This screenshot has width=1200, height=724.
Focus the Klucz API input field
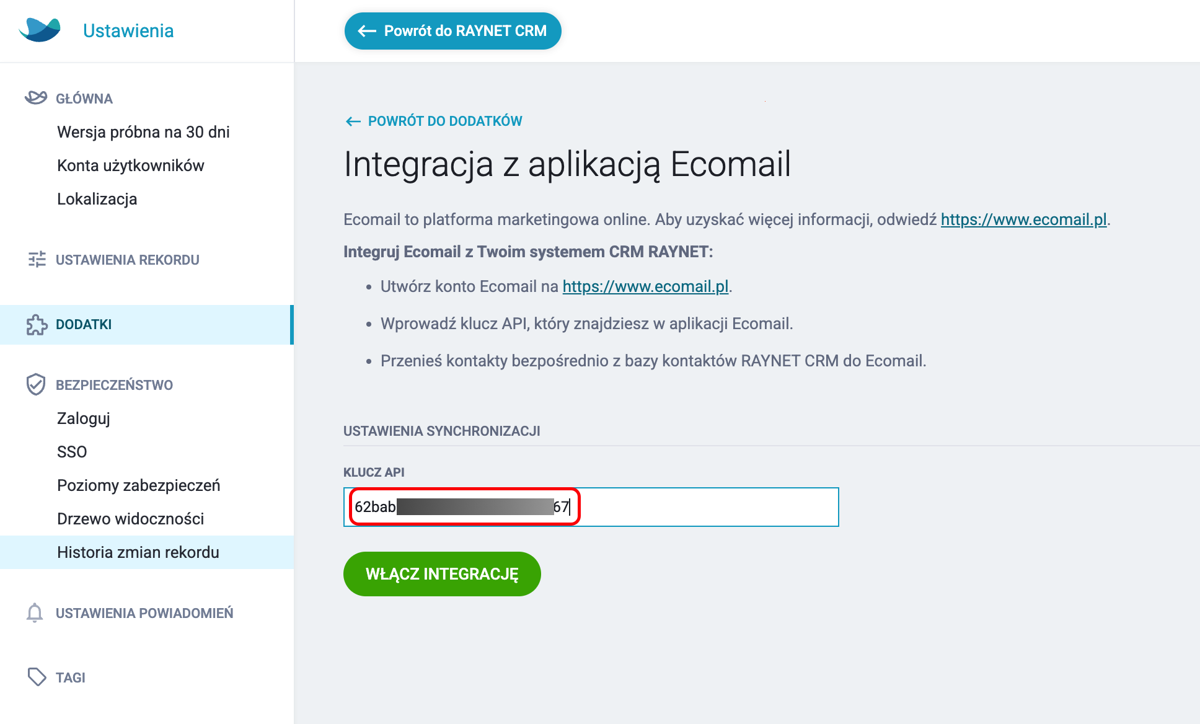tap(591, 507)
